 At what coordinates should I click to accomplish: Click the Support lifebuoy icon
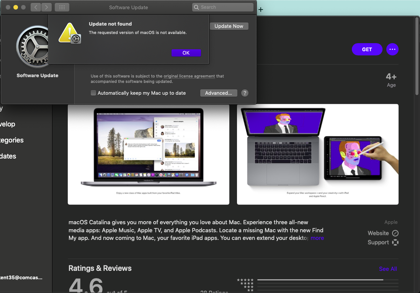(395, 243)
